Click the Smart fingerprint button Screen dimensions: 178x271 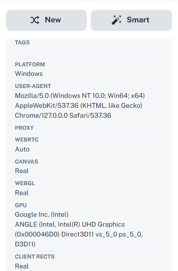[x=131, y=20]
